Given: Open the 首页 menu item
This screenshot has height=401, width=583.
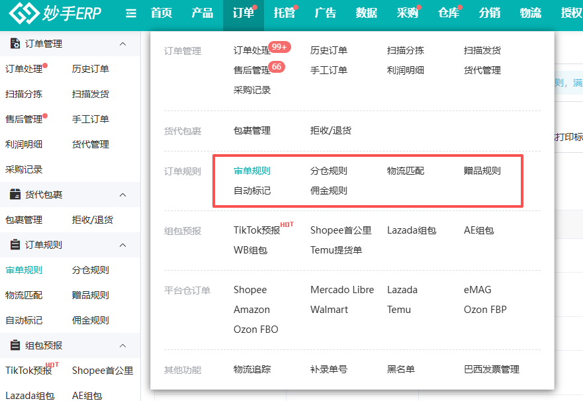Looking at the screenshot, I should click(161, 12).
